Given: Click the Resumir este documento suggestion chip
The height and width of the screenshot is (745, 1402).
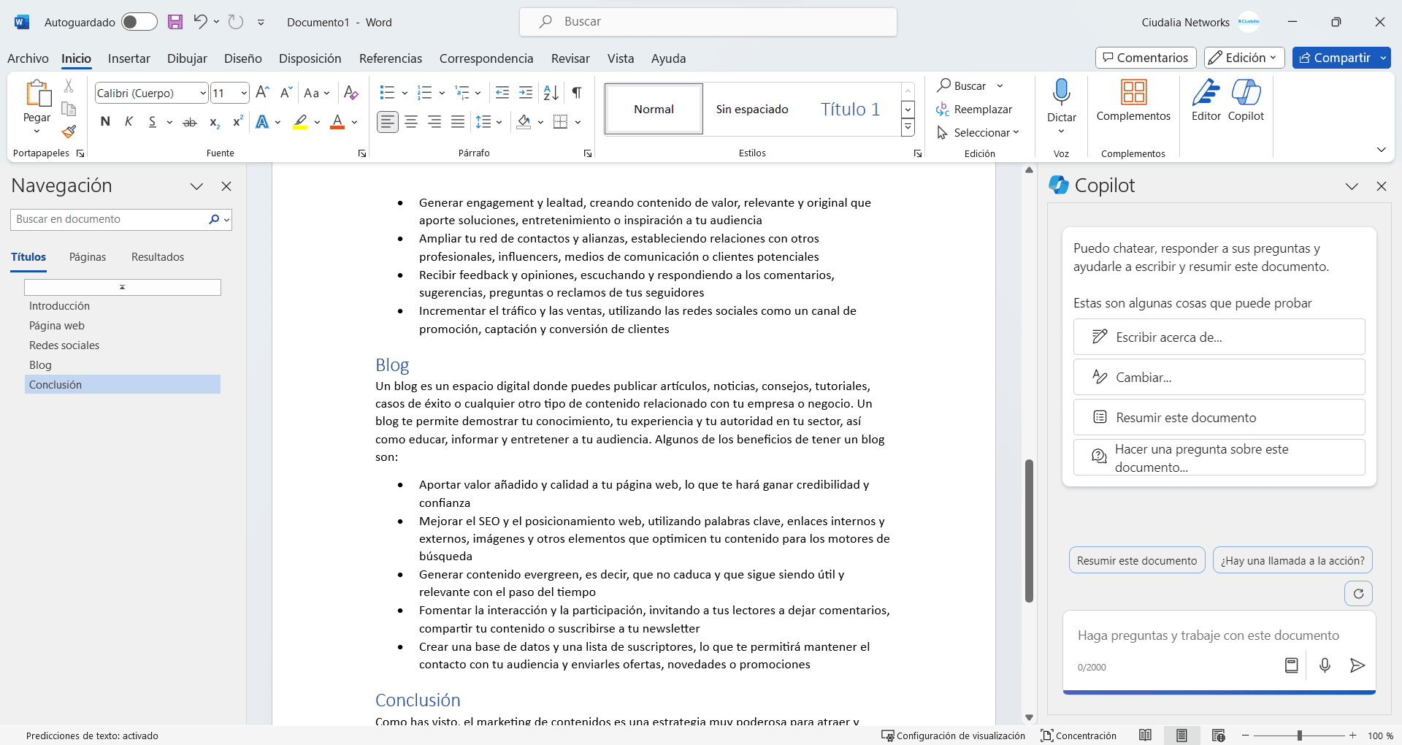Looking at the screenshot, I should [1136, 561].
